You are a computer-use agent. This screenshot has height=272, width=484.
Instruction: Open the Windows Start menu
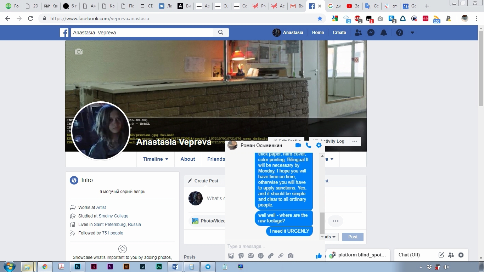9,267
